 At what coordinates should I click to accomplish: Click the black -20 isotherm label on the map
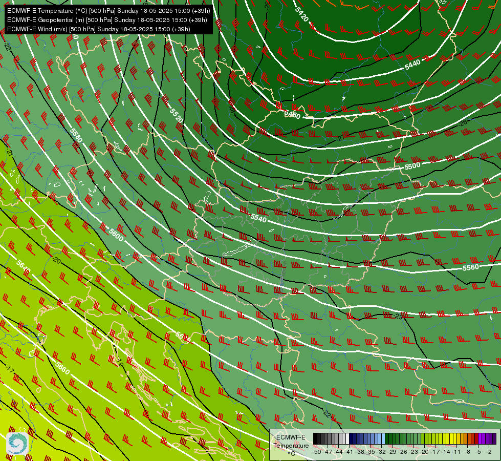coord(57,261)
